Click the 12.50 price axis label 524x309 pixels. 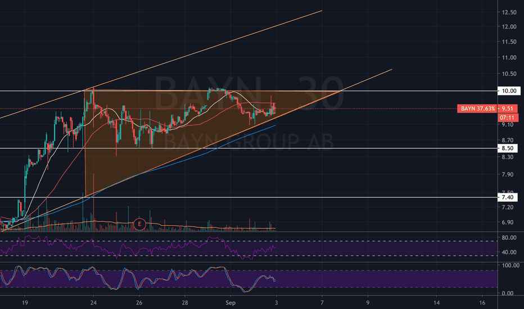point(509,12)
